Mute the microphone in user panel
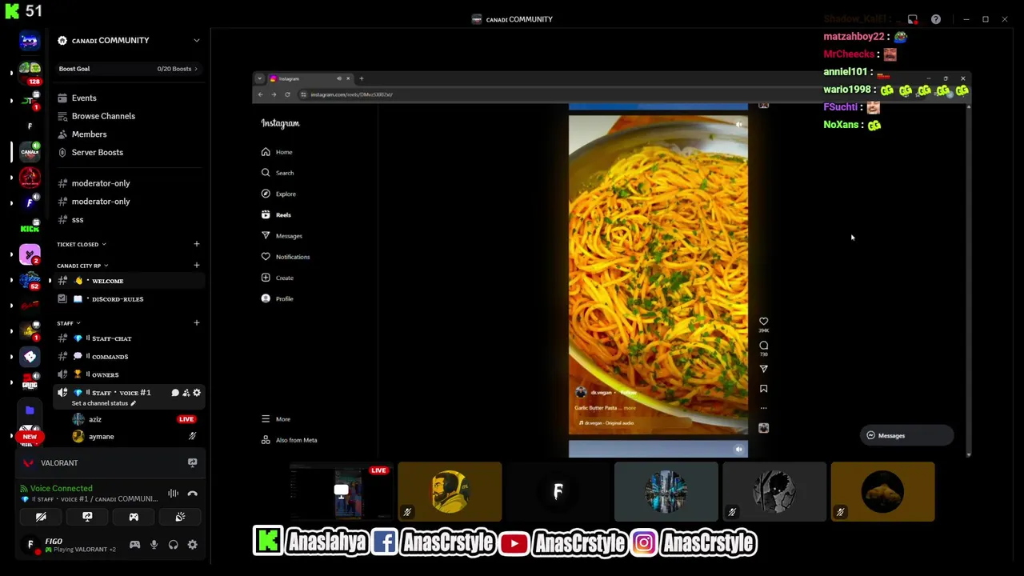The image size is (1024, 576). tap(154, 545)
